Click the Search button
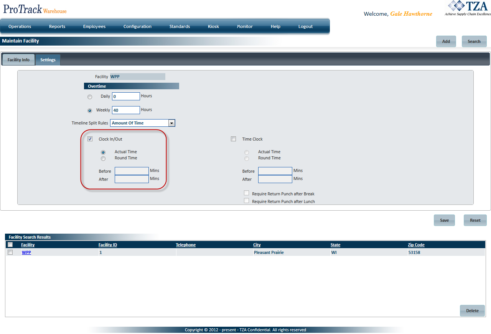 click(x=474, y=41)
